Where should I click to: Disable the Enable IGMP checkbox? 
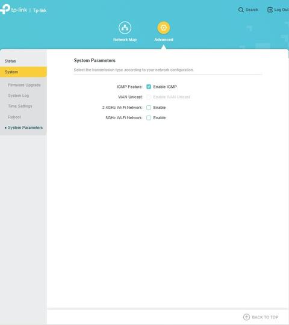[149, 87]
